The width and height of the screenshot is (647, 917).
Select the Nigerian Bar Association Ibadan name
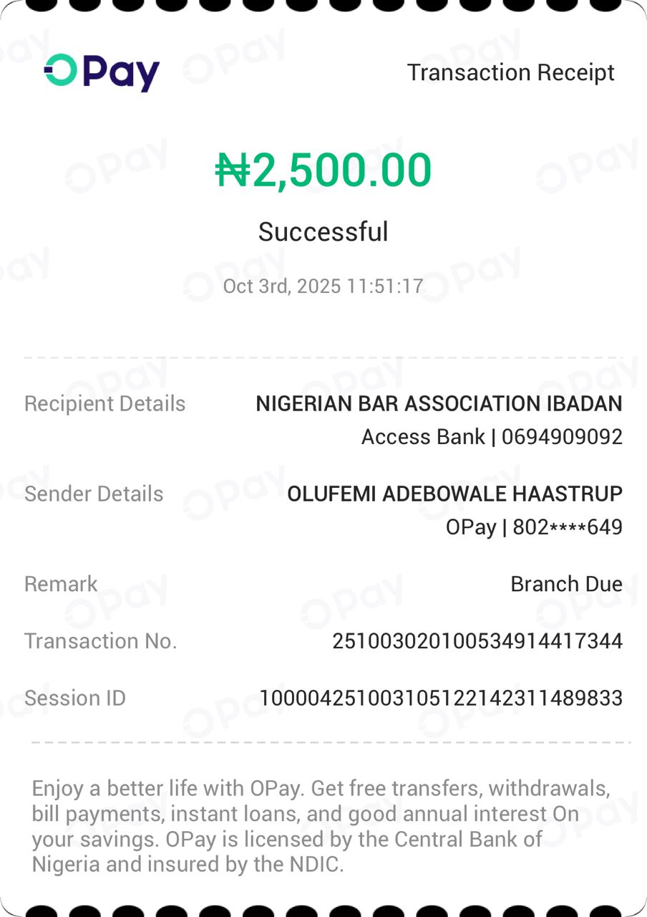pyautogui.click(x=439, y=404)
